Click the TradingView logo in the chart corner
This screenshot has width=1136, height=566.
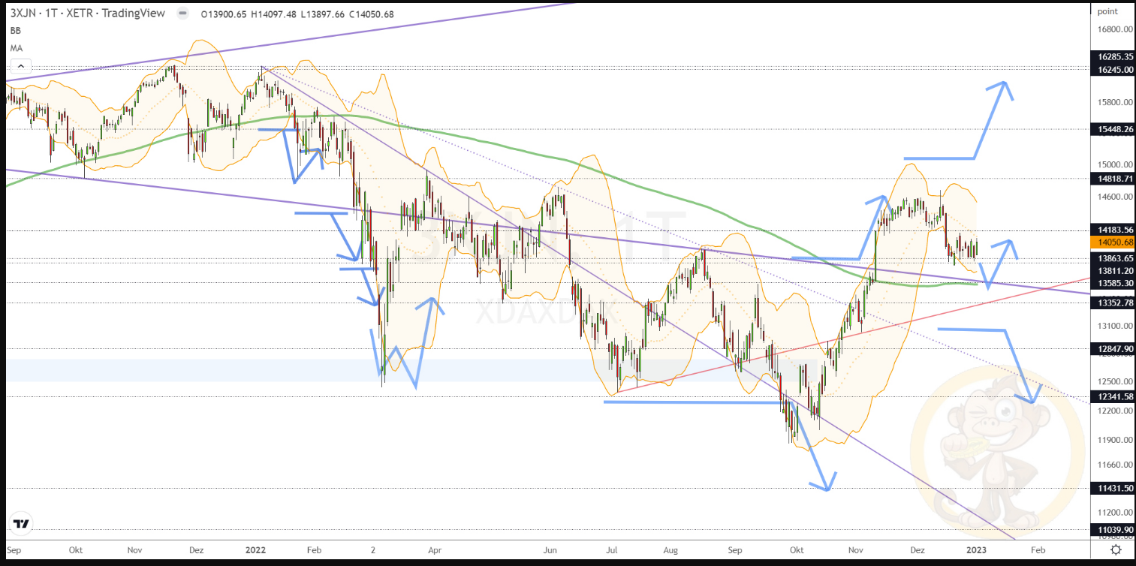pyautogui.click(x=21, y=523)
